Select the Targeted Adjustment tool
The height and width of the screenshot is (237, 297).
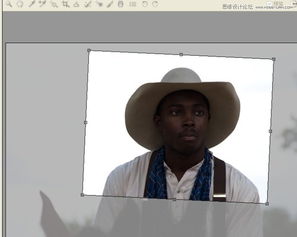pyautogui.click(x=54, y=4)
